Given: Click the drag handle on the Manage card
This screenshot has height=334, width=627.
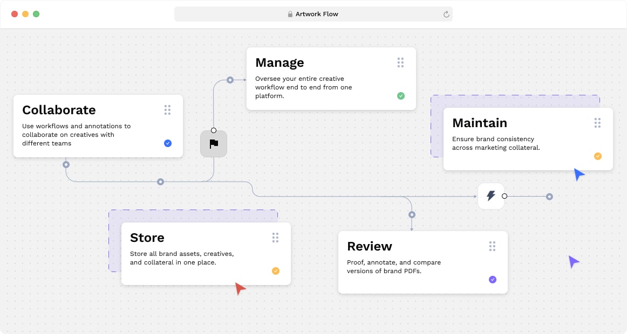Looking at the screenshot, I should pos(401,62).
